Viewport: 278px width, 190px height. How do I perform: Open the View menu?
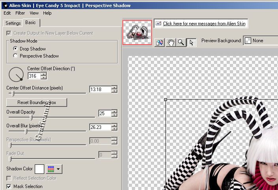(34, 13)
